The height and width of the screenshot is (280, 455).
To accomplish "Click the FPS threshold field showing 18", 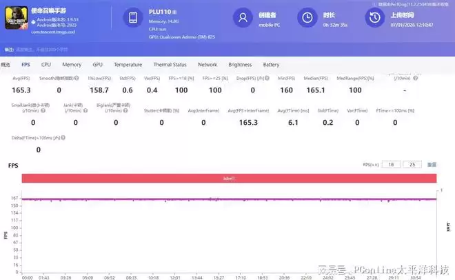I will point(391,166).
